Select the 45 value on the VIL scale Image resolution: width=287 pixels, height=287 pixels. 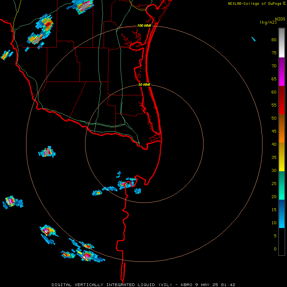point(274,131)
